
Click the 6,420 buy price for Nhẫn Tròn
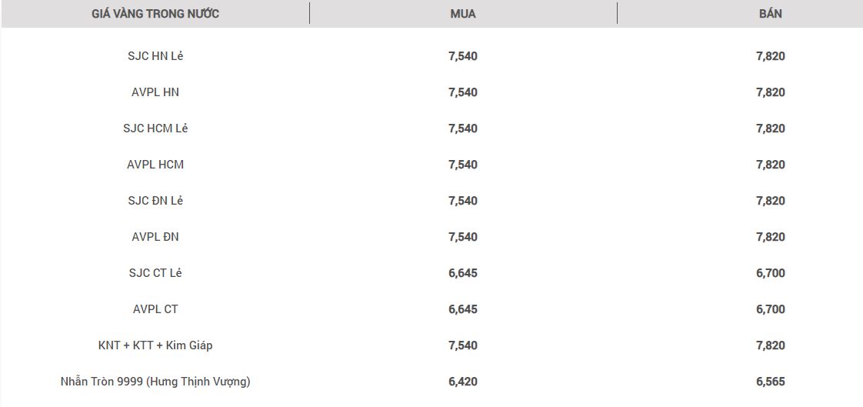coord(463,382)
